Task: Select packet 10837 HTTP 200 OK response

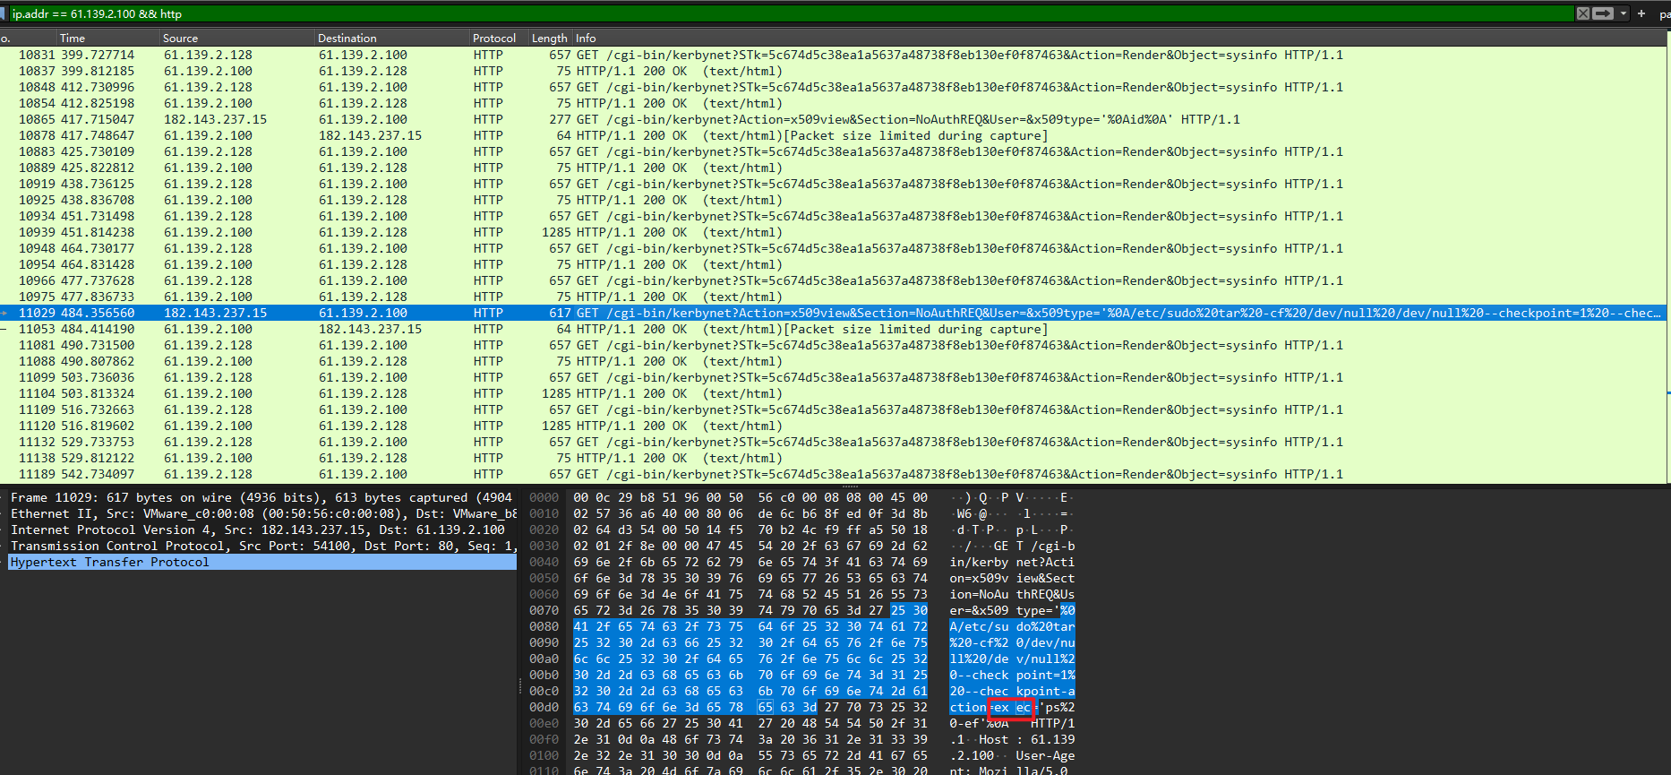Action: point(833,71)
